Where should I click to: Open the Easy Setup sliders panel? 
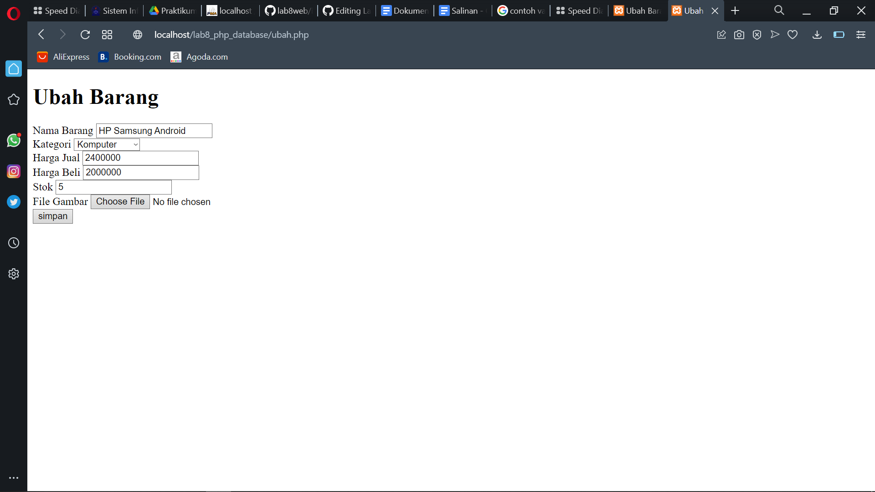[x=861, y=35]
